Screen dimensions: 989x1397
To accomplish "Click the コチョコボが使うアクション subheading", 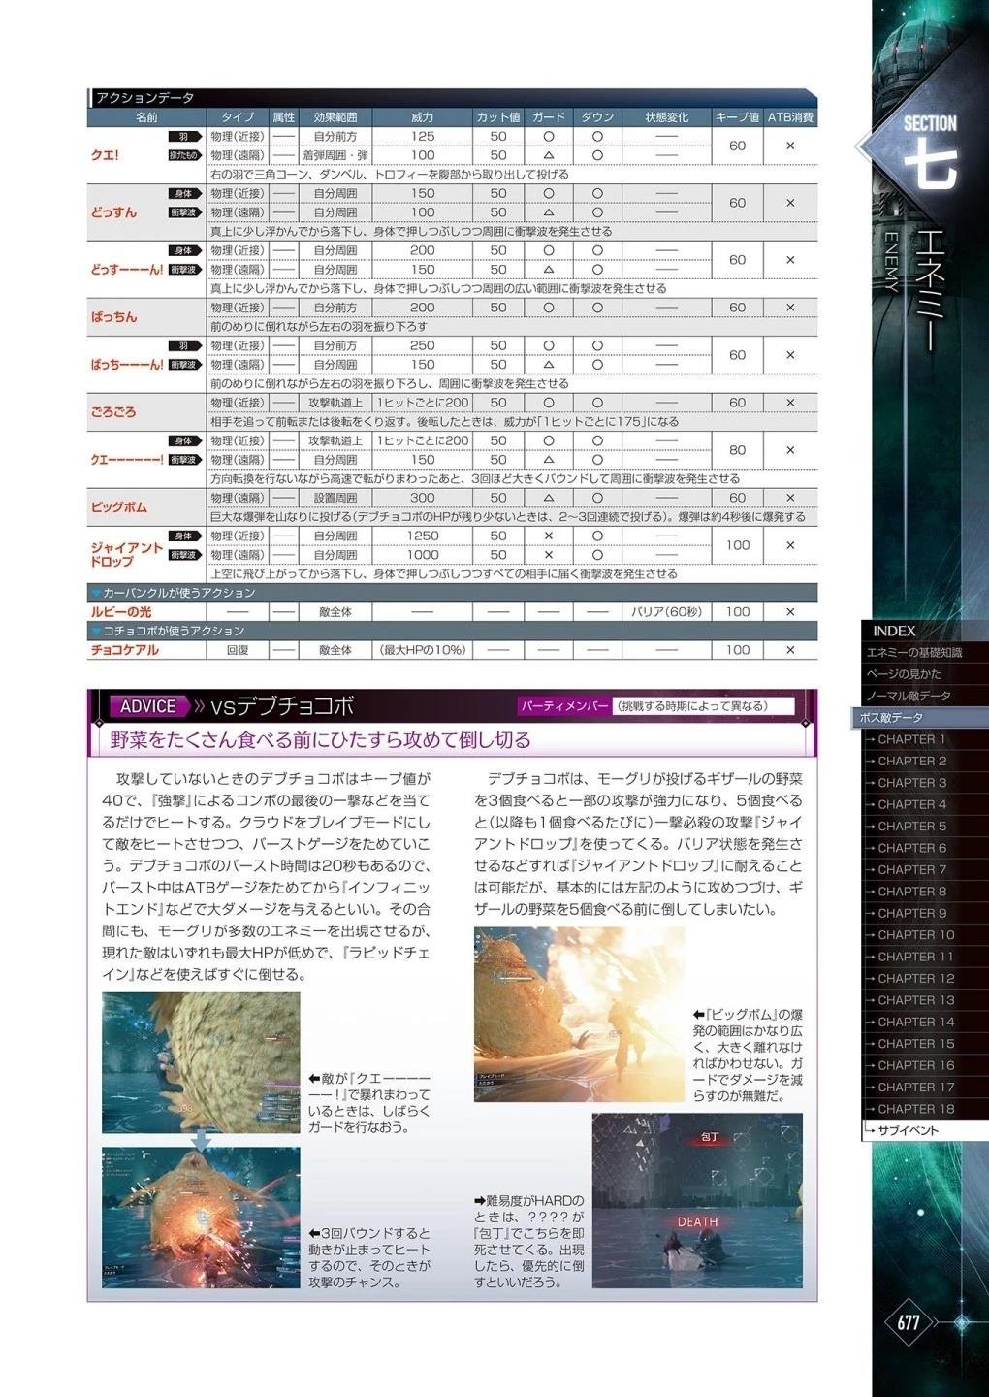I will [174, 631].
